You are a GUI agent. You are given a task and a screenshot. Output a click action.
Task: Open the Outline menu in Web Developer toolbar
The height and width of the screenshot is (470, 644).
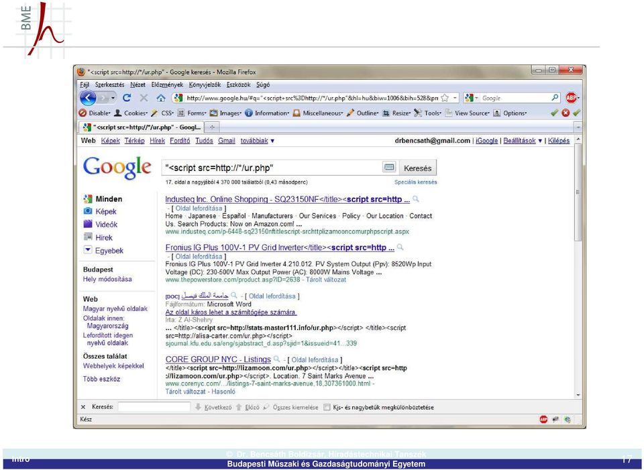tap(363, 113)
